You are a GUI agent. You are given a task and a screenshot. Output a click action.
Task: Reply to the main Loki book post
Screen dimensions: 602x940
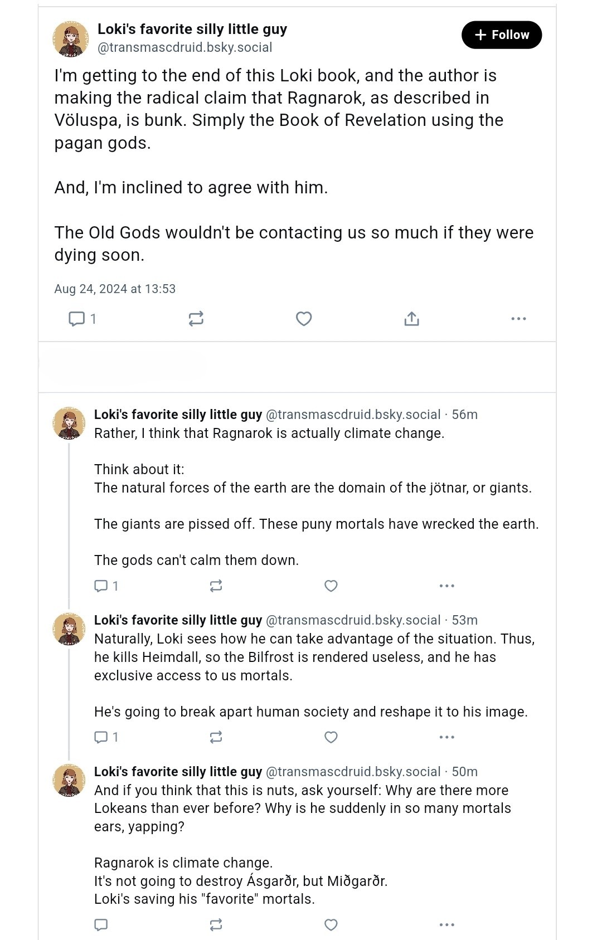82,319
